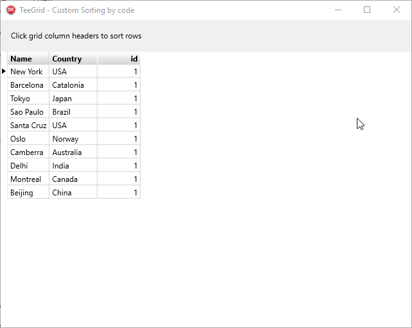Select the Barcelona cell
The image size is (412, 328).
pyautogui.click(x=28, y=85)
